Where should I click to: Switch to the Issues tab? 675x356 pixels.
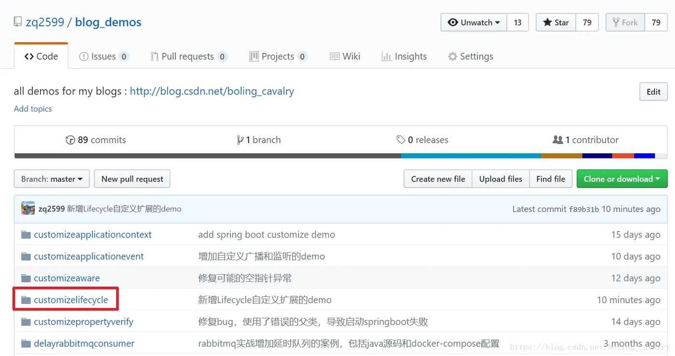tap(104, 56)
